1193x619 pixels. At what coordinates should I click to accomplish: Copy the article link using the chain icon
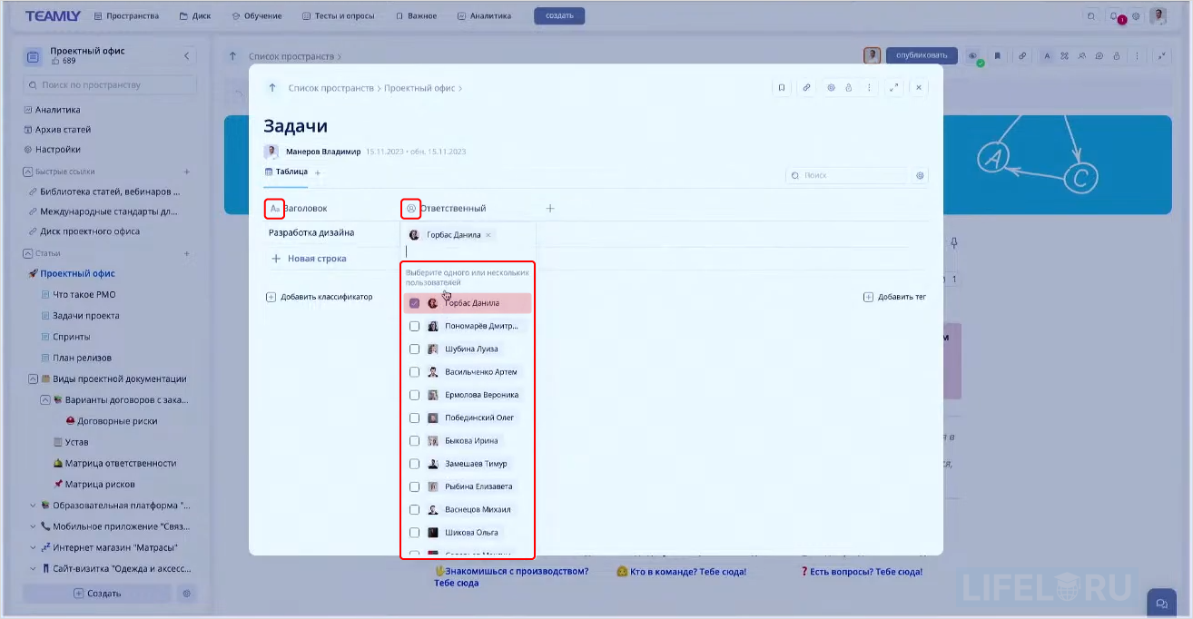pos(806,87)
